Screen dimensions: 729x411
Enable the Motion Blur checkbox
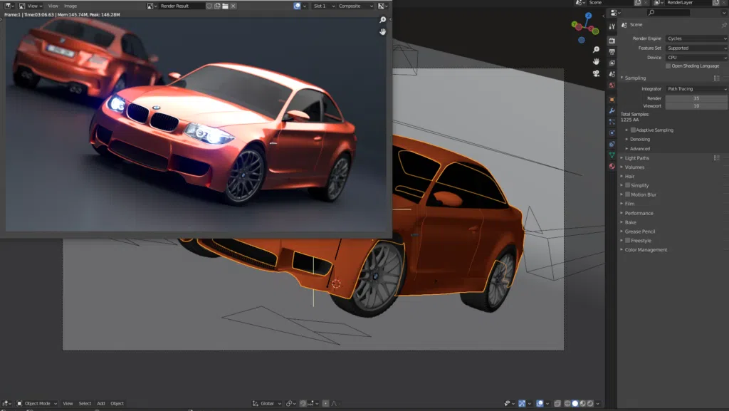[627, 194]
